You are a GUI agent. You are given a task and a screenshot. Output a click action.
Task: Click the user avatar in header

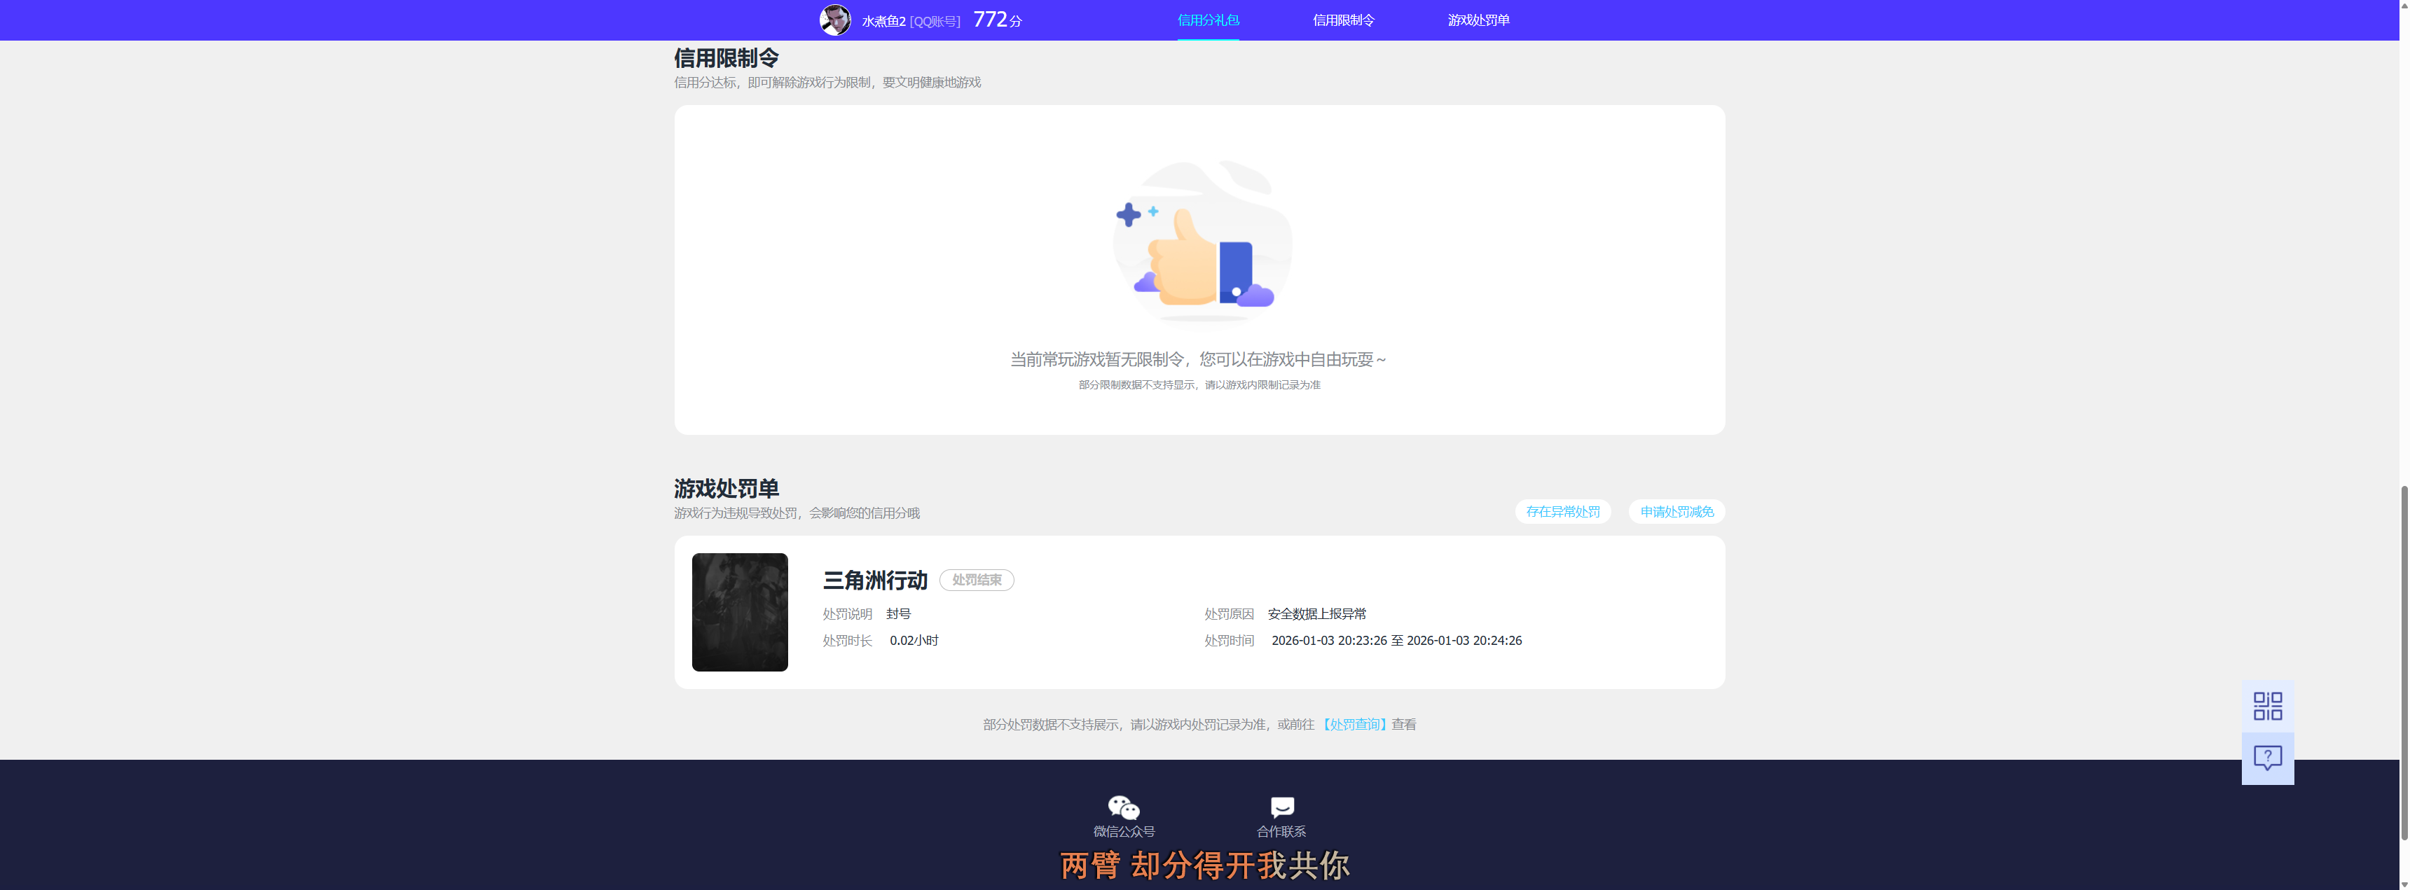pos(834,20)
